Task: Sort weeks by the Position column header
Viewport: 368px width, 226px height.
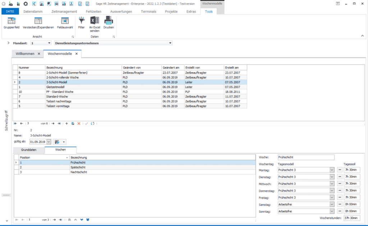Action: coord(44,157)
